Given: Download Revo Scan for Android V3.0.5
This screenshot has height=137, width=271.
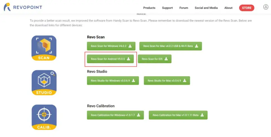Looking at the screenshot, I should [110, 59].
